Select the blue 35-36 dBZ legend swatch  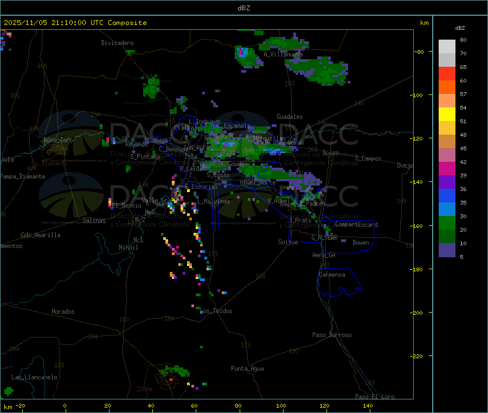click(x=447, y=195)
